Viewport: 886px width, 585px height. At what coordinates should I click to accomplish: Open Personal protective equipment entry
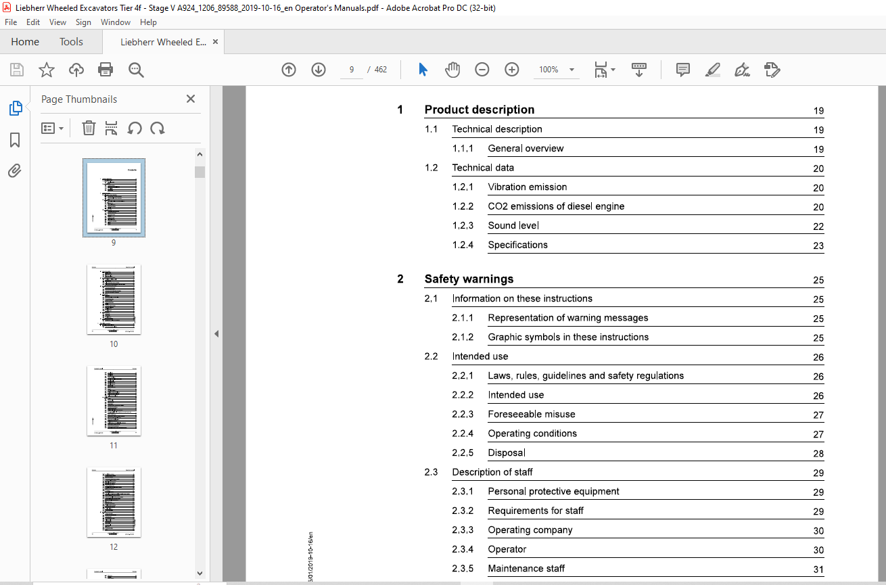[x=554, y=491]
